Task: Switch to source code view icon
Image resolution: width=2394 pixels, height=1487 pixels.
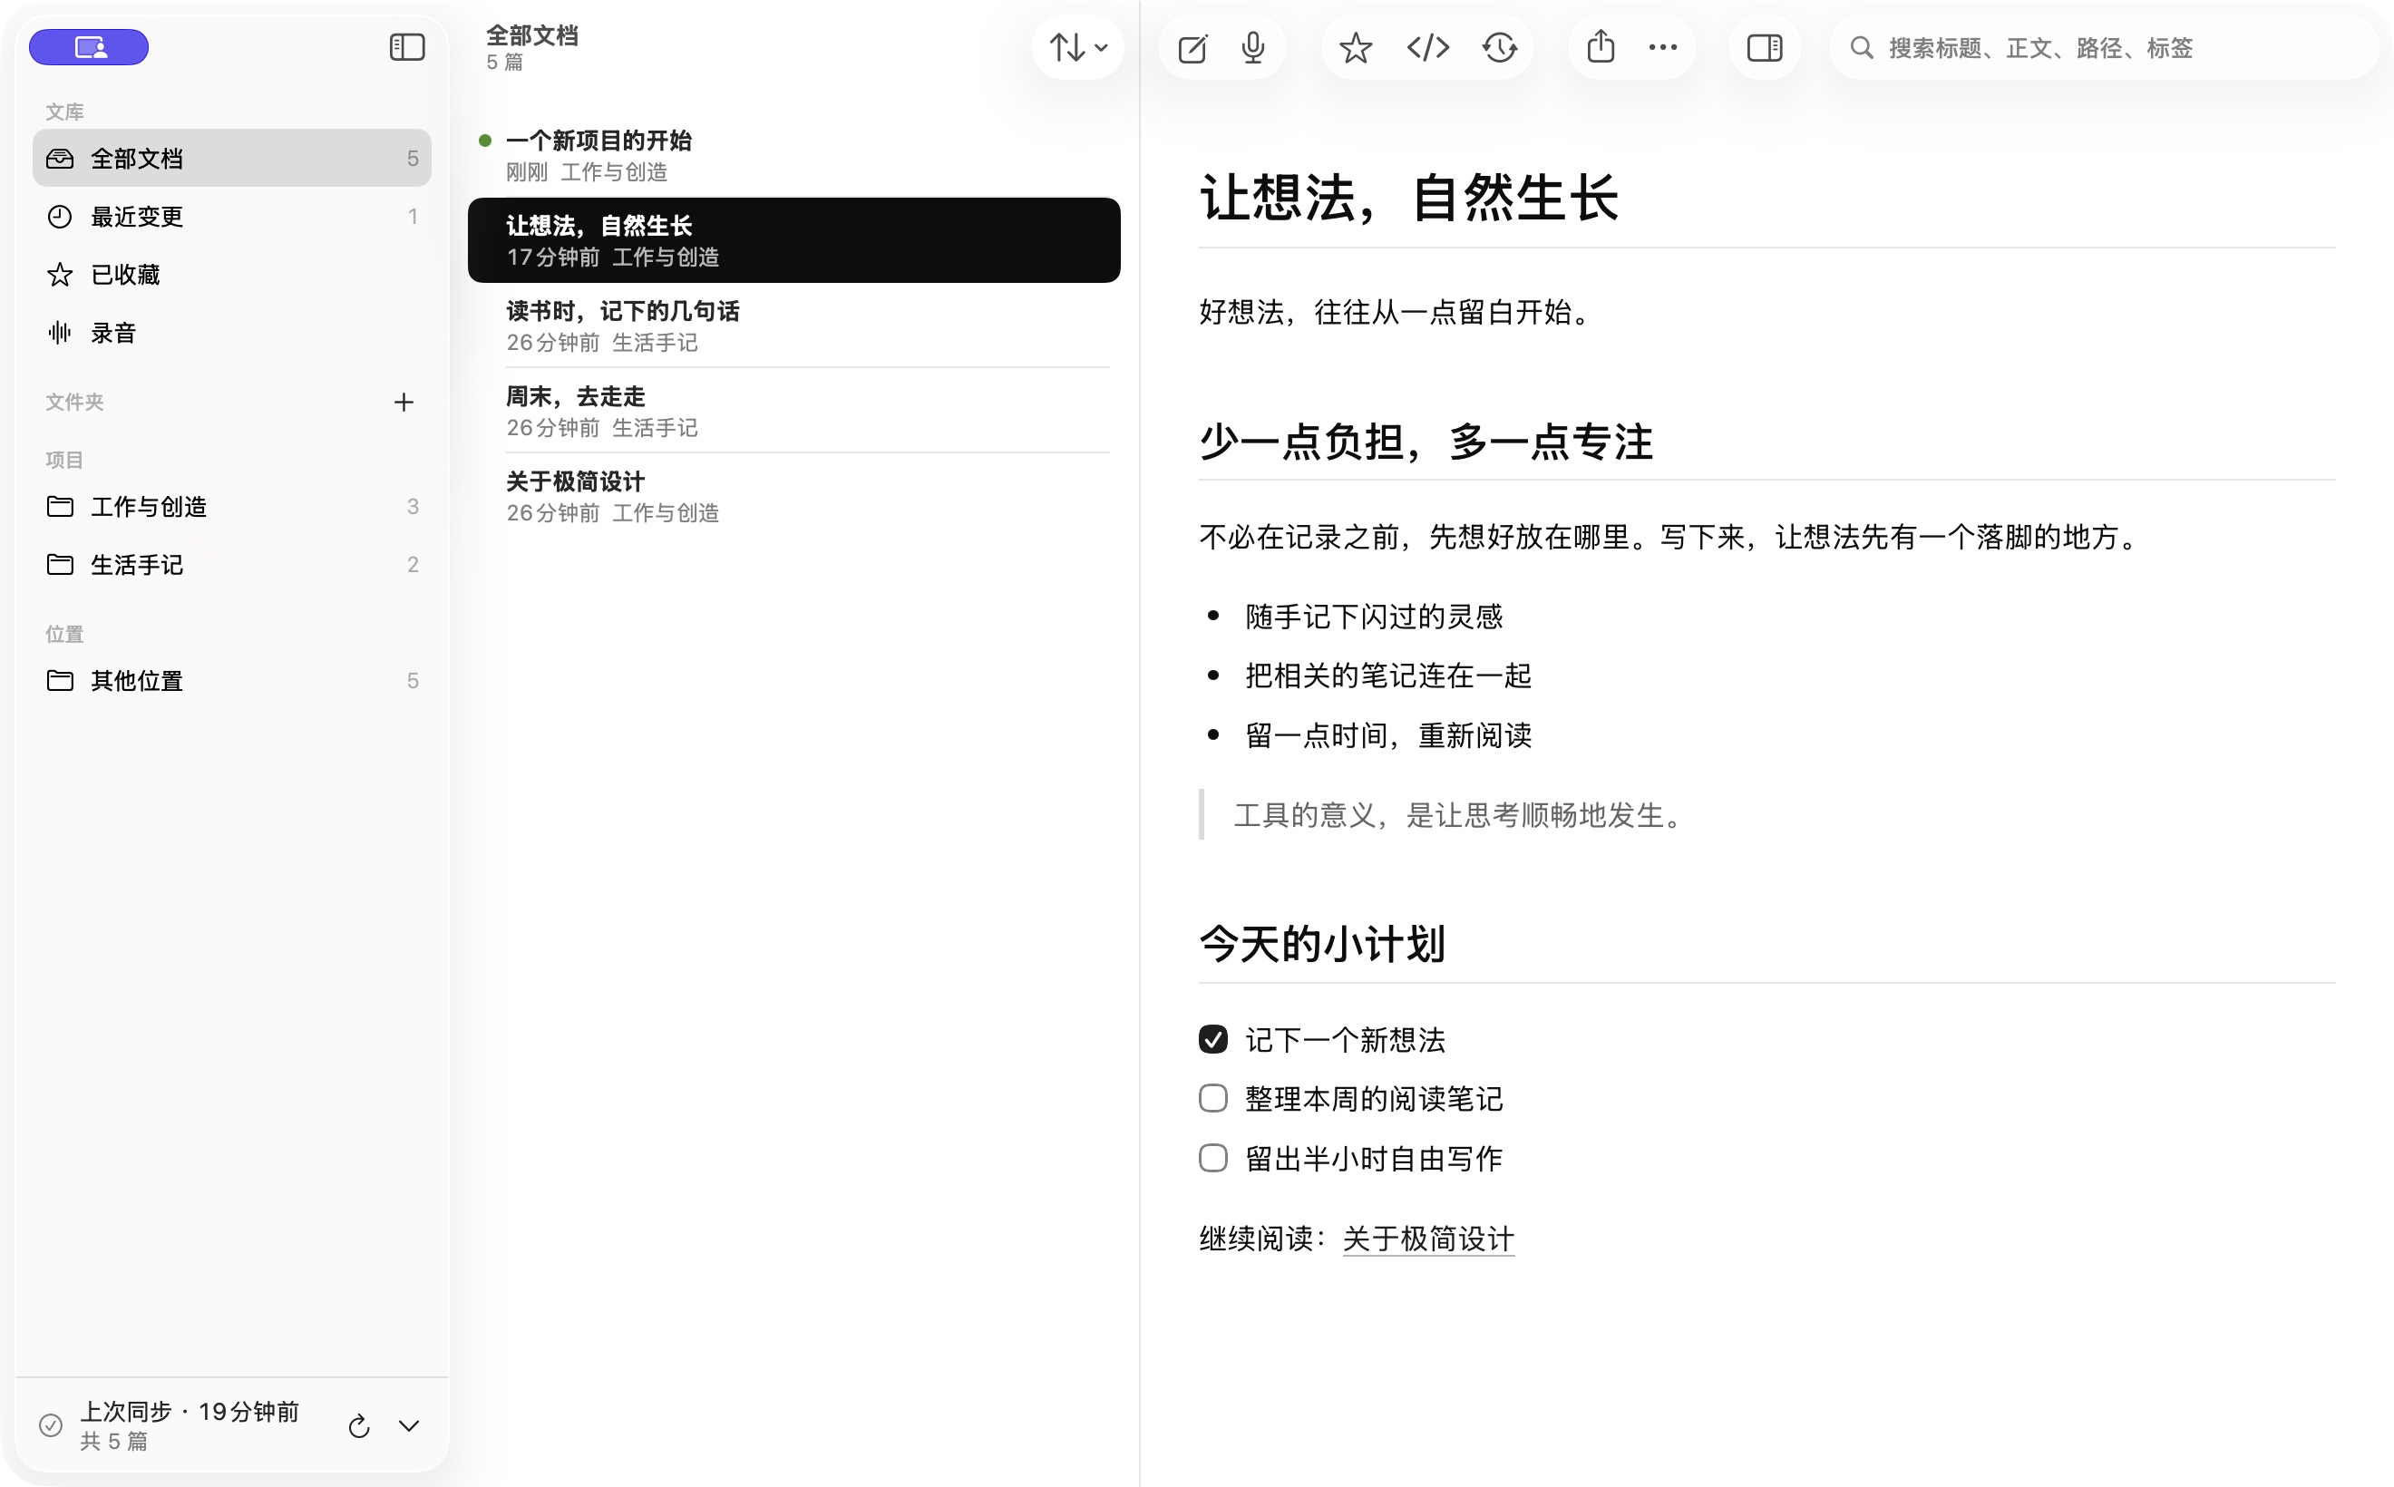Action: point(1428,47)
